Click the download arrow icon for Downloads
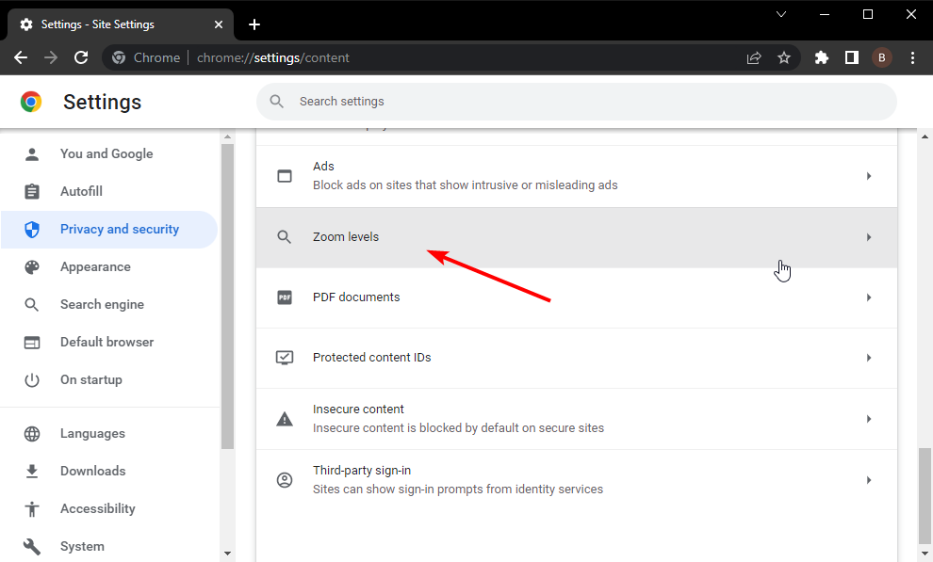 (32, 471)
